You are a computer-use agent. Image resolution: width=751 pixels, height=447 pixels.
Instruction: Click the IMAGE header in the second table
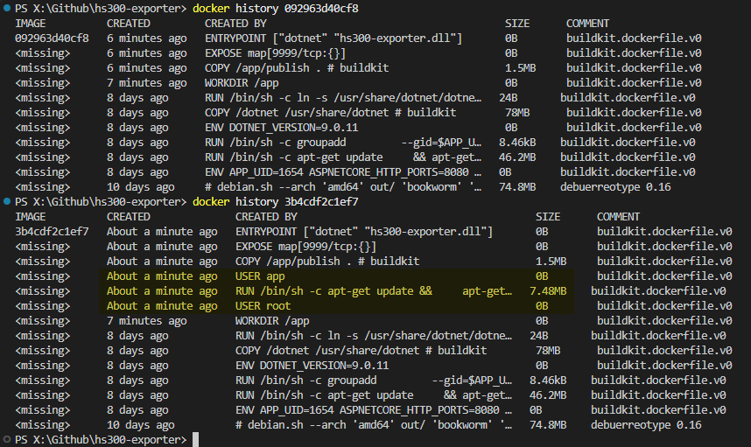click(x=31, y=216)
